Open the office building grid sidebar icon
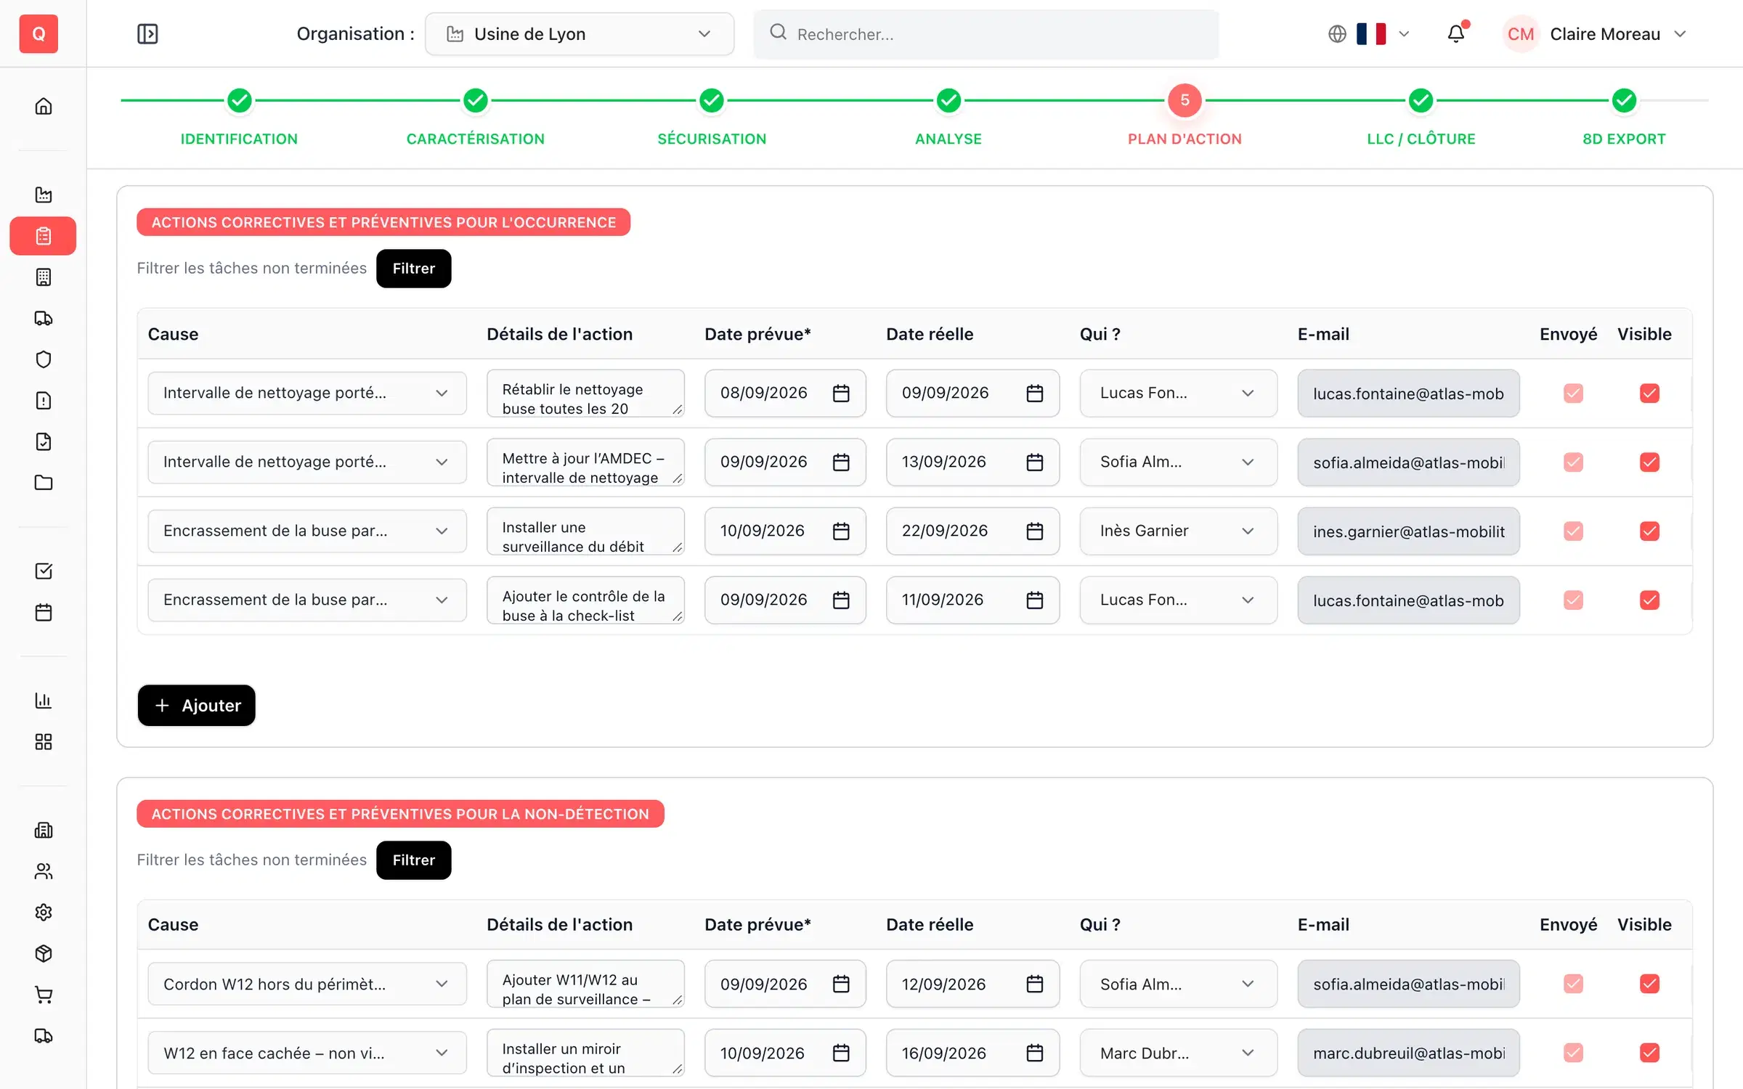 point(44,277)
